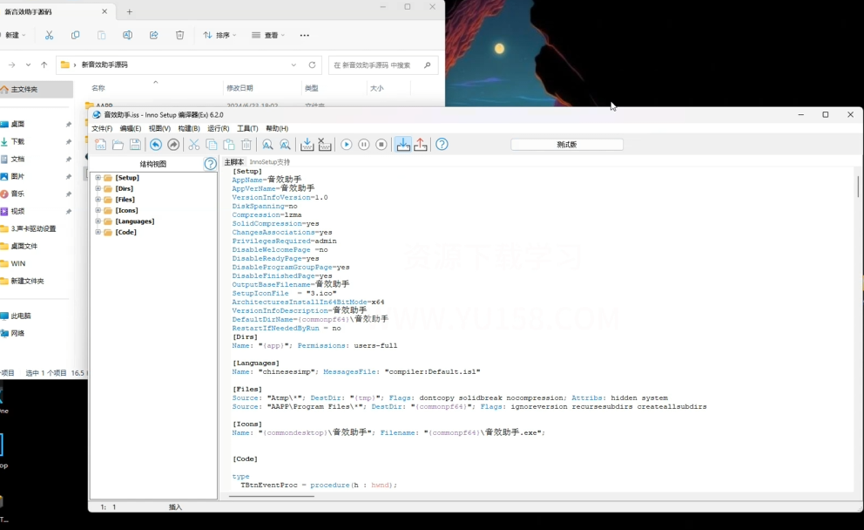Expand the [Files] section in the structure tree
This screenshot has width=864, height=530.
[x=98, y=200]
